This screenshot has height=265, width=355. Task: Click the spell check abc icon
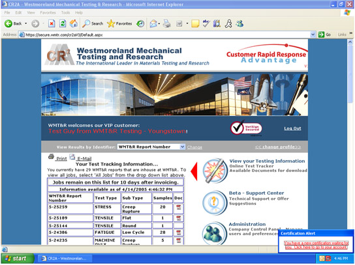coord(206,23)
